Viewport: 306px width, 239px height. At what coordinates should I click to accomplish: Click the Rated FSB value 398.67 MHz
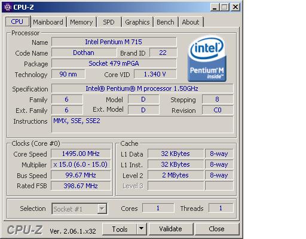click(x=81, y=186)
